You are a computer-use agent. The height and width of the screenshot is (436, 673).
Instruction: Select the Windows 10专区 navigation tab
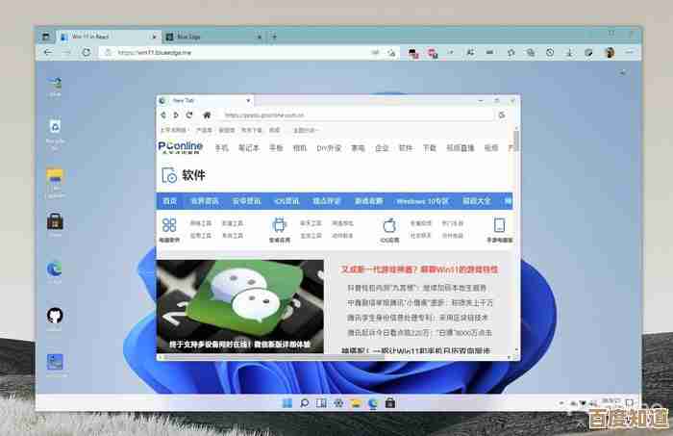coord(422,201)
